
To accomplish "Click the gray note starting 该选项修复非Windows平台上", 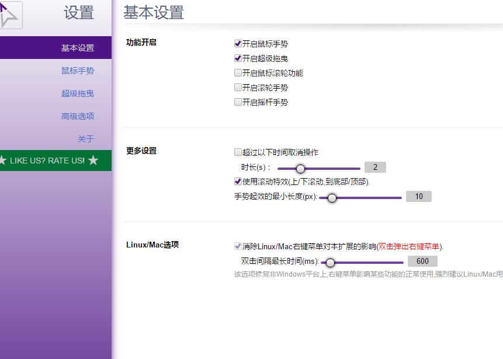I will tap(368, 274).
